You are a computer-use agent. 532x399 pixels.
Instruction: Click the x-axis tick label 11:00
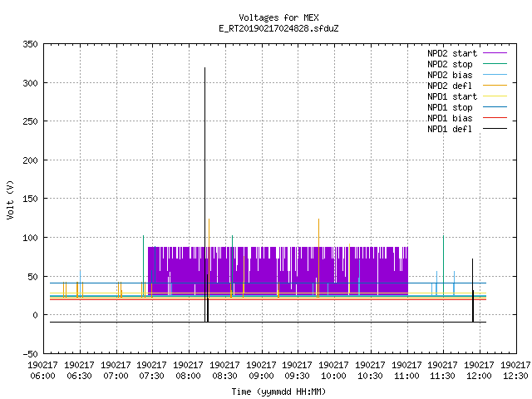click(x=406, y=376)
